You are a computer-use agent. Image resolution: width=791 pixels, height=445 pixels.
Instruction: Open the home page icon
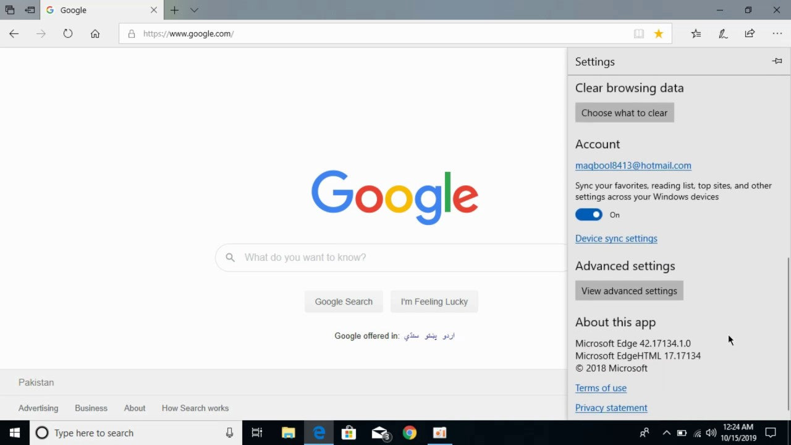click(x=95, y=34)
